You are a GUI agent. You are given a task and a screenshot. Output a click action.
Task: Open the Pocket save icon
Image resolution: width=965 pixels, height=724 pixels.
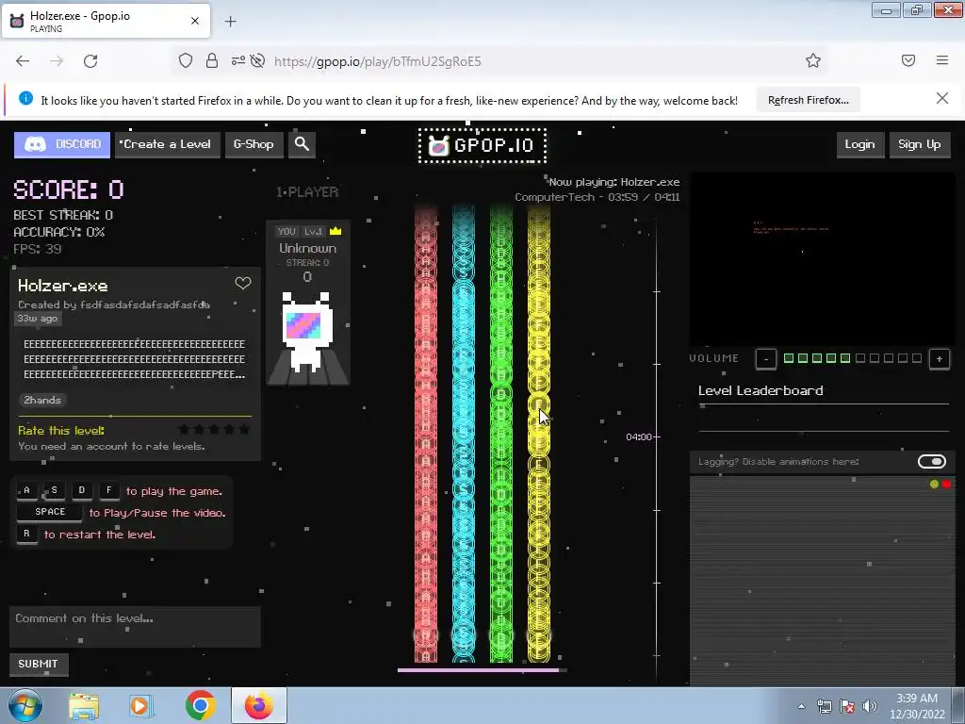(908, 60)
